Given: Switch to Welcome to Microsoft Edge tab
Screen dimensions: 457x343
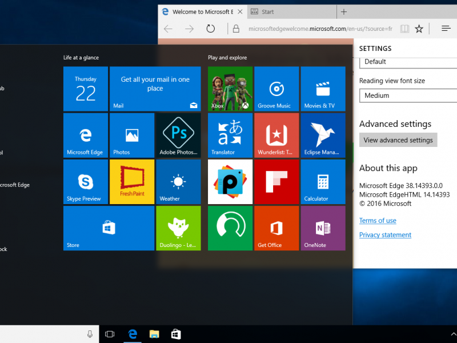Looking at the screenshot, I should pyautogui.click(x=203, y=11).
